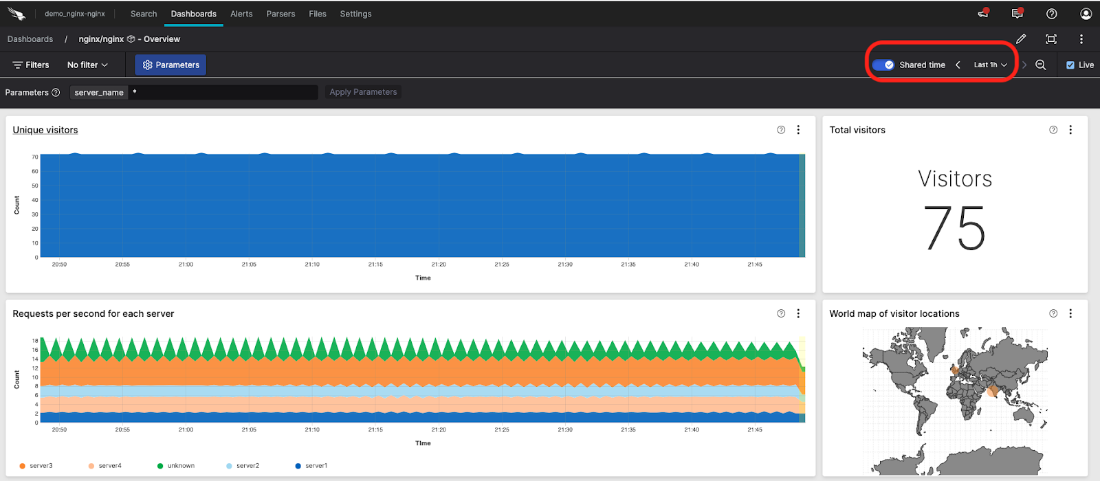Viewport: 1100px width, 481px height.
Task: Click the Parameters button
Action: (170, 65)
